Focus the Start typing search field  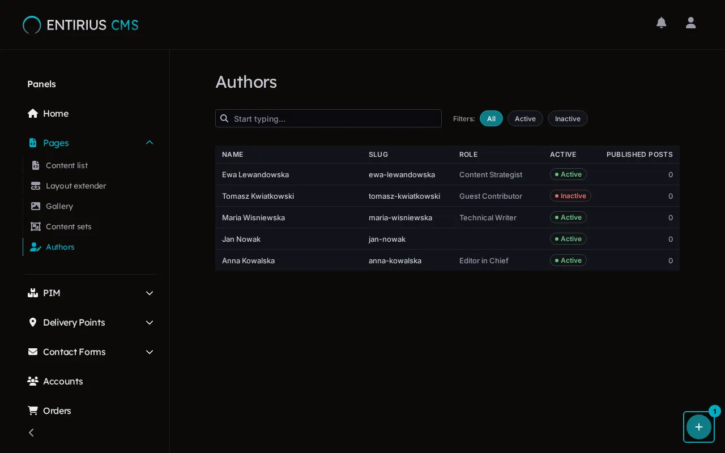[x=329, y=118]
